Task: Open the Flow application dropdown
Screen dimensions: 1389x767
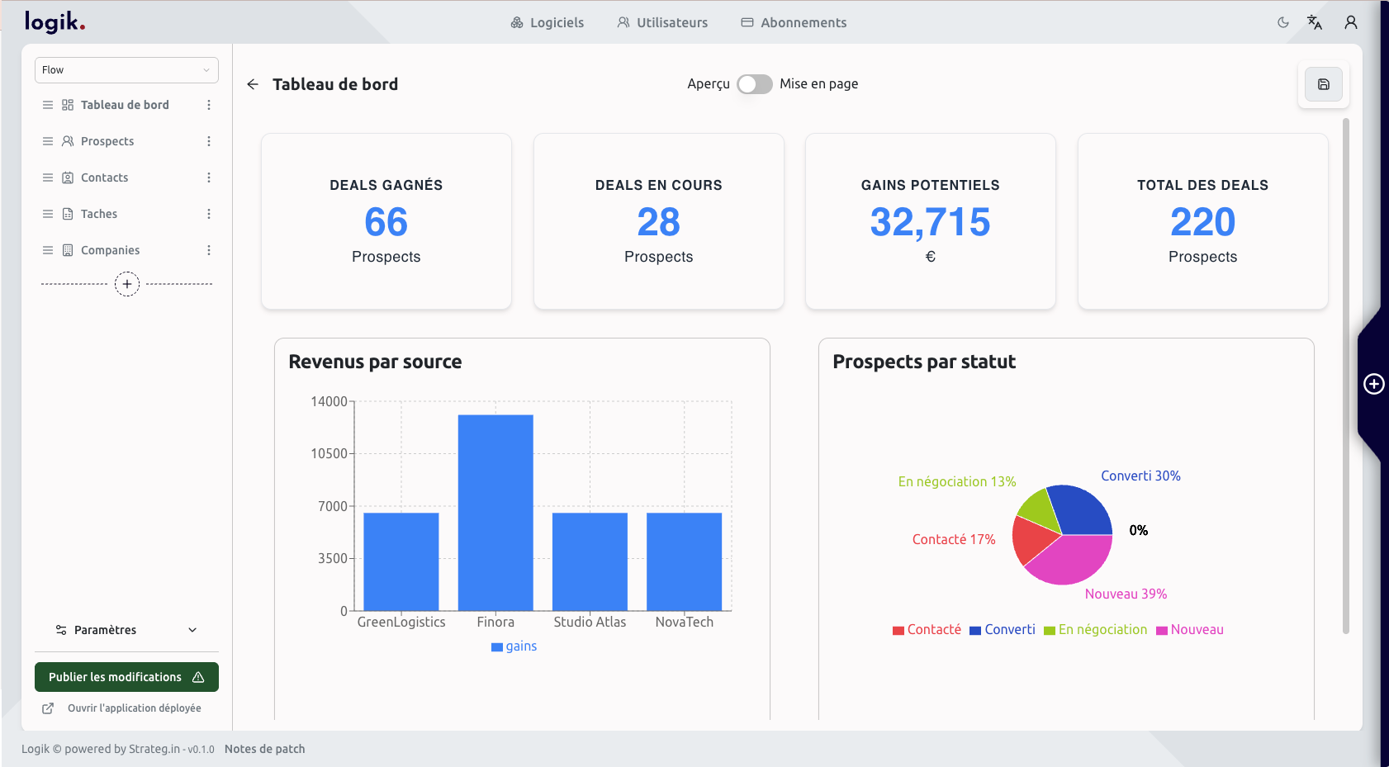Action: tap(126, 70)
